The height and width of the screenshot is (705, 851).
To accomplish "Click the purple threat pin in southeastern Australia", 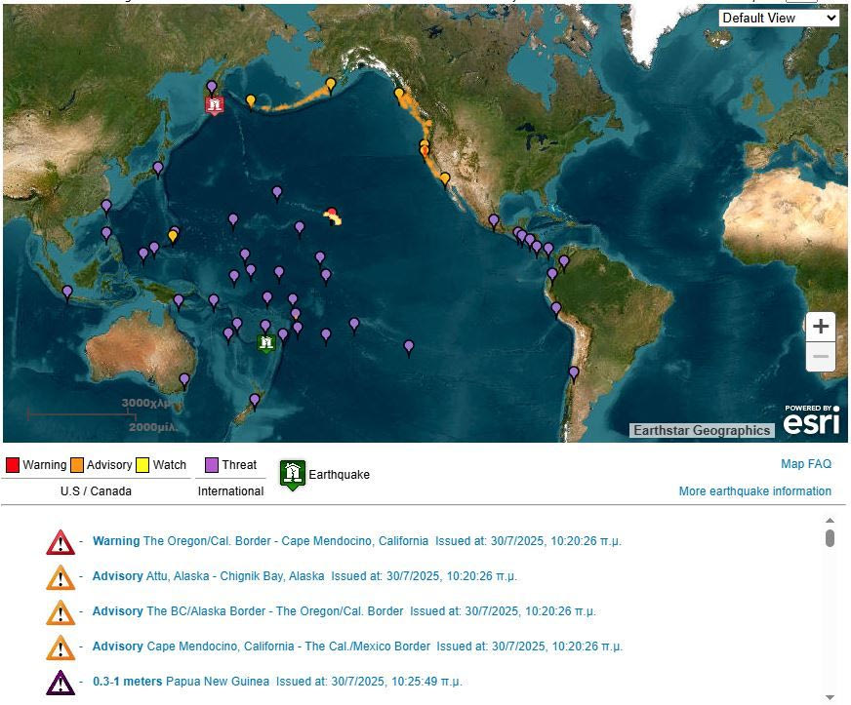I will 184,379.
